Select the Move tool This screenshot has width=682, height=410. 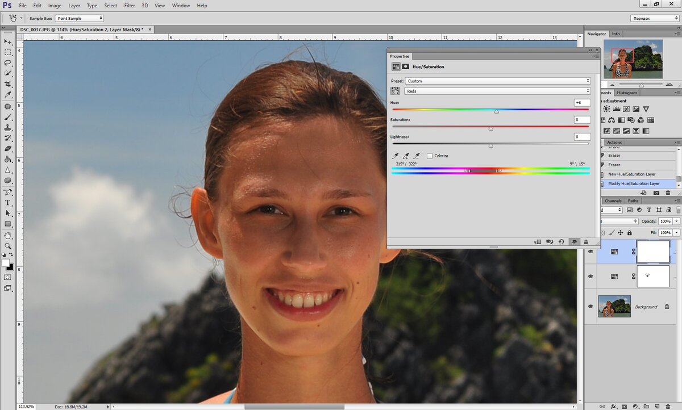8,41
